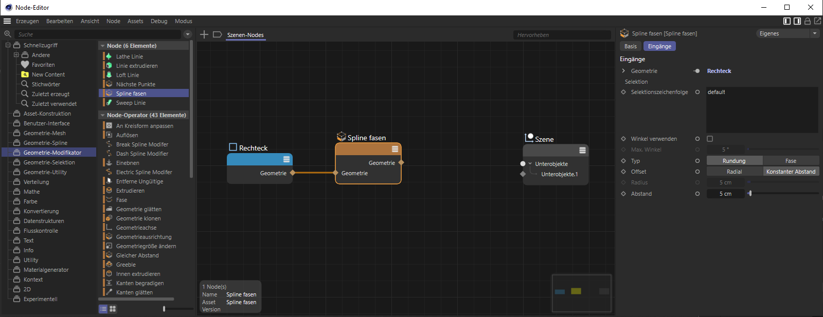Expand the Geometrie input row
Image resolution: width=823 pixels, height=317 pixels.
coord(623,71)
